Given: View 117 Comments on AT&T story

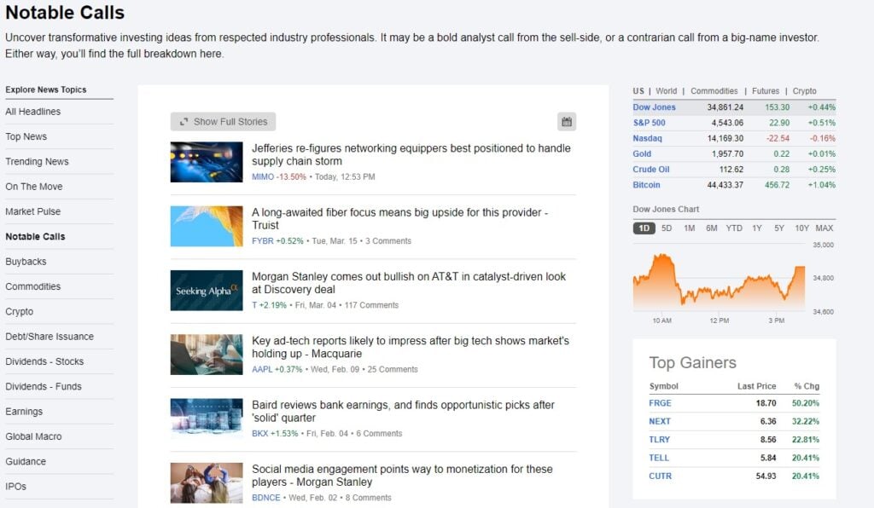Looking at the screenshot, I should (371, 305).
